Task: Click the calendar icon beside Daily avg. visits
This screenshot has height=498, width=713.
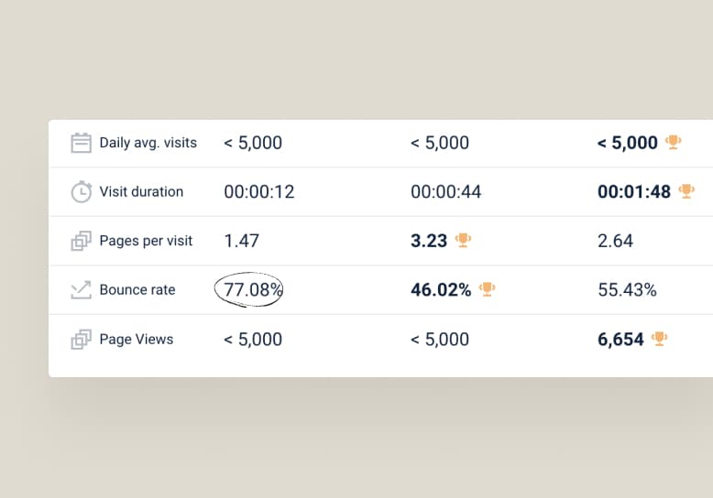Action: (x=82, y=143)
